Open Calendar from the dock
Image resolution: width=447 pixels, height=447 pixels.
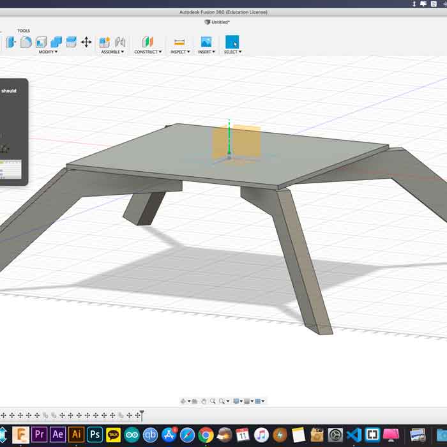[x=243, y=435]
